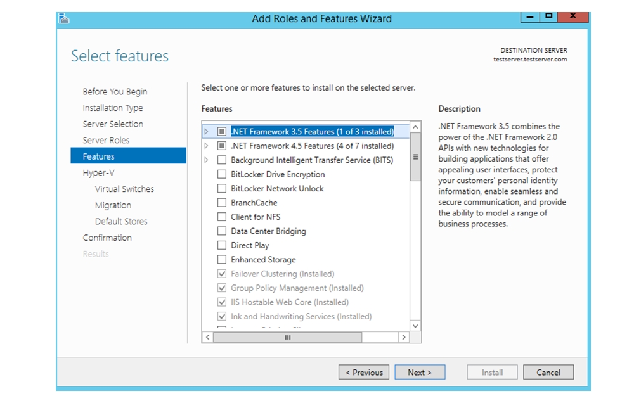Enable the BranchCache feature checkbox
Viewport: 634px width, 415px height.
click(221, 203)
